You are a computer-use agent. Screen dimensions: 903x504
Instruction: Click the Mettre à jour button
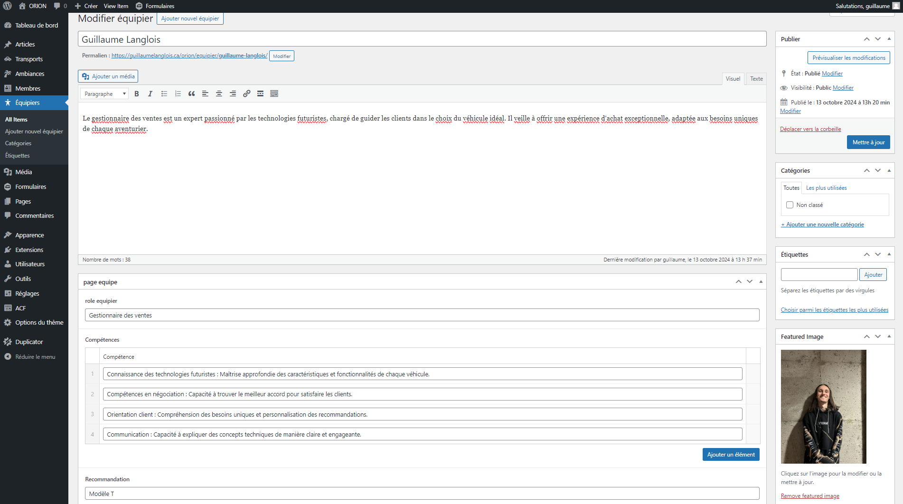tap(868, 142)
